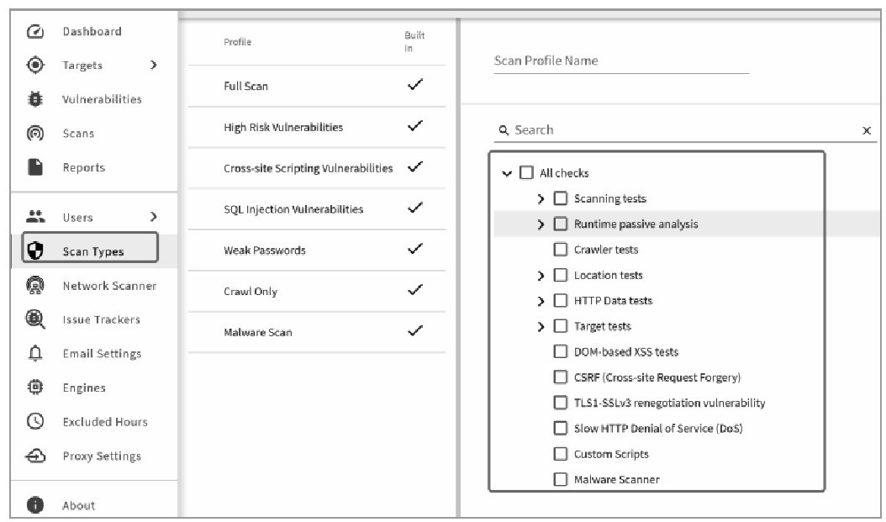The image size is (886, 522).
Task: Open the Scans section
Action: pos(78,134)
